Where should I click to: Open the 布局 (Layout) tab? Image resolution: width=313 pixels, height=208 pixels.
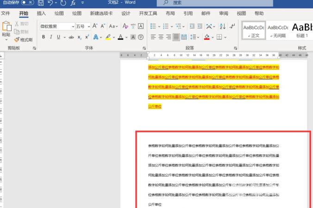tap(170, 13)
